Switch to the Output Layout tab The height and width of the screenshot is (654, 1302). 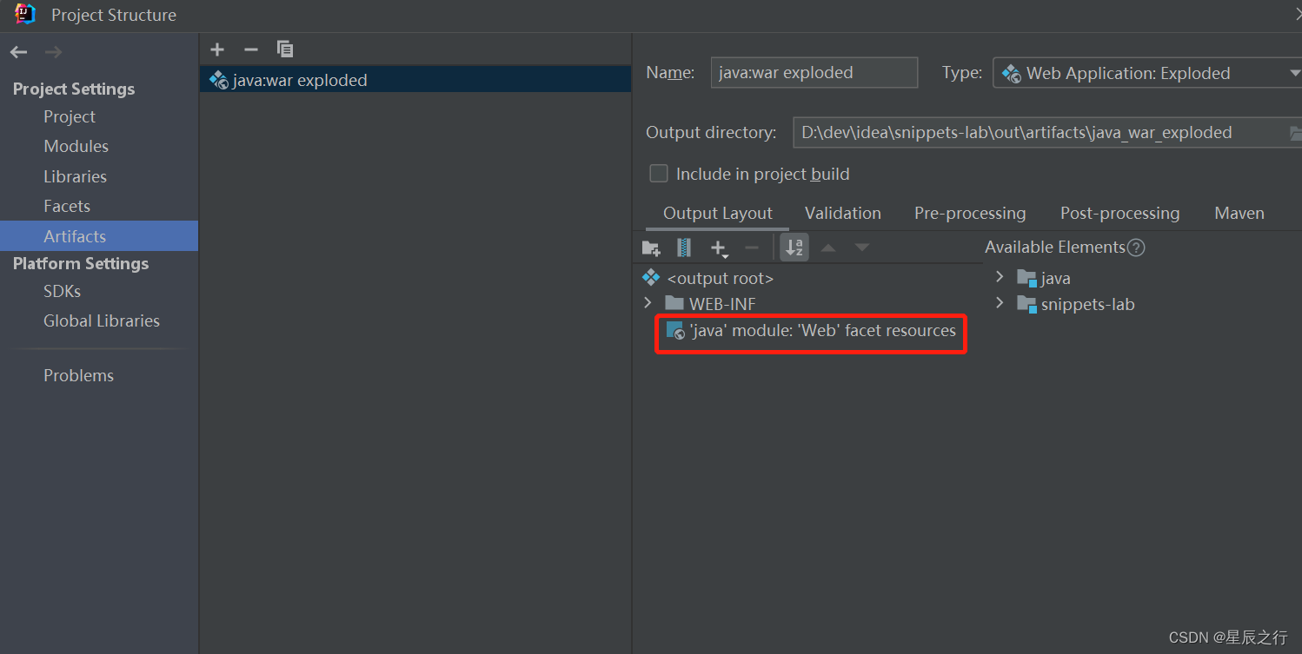point(718,214)
